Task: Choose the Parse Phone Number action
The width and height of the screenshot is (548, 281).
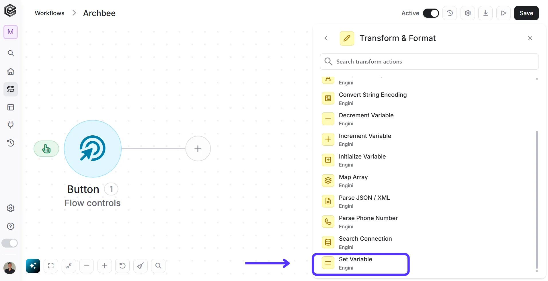Action: click(427, 222)
